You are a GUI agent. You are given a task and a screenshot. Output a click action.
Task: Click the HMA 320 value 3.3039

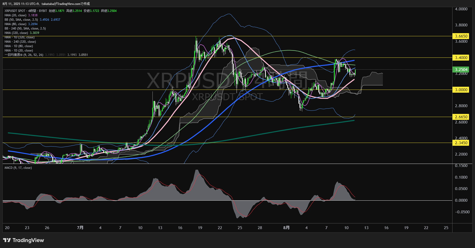[34, 33]
